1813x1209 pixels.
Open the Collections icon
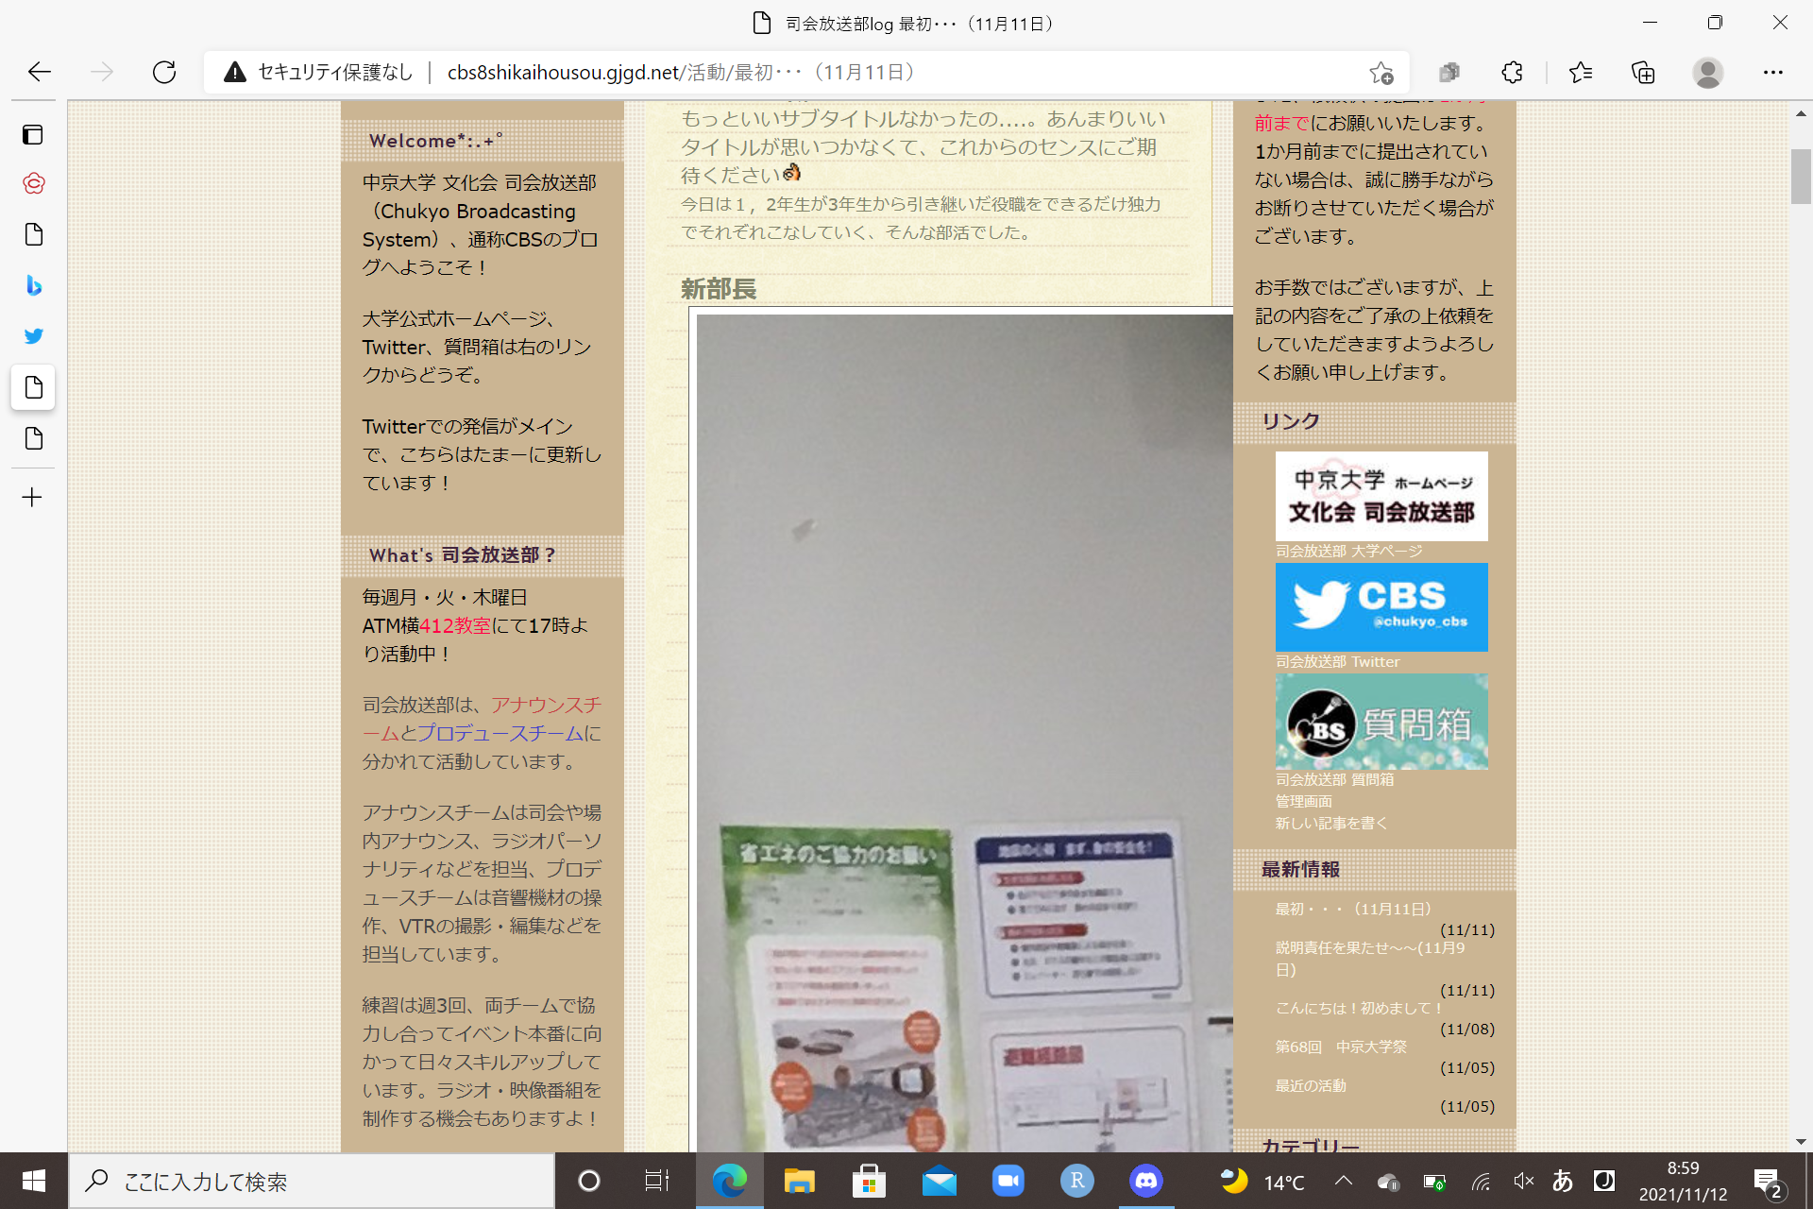(x=1643, y=73)
